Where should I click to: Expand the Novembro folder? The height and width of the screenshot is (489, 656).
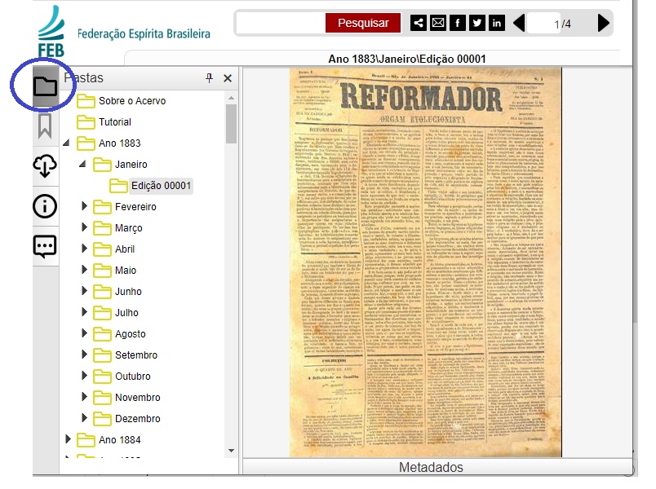coord(84,396)
